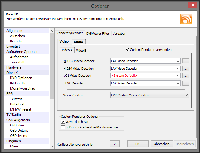Select DirectX in the category list

click(x=27, y=73)
